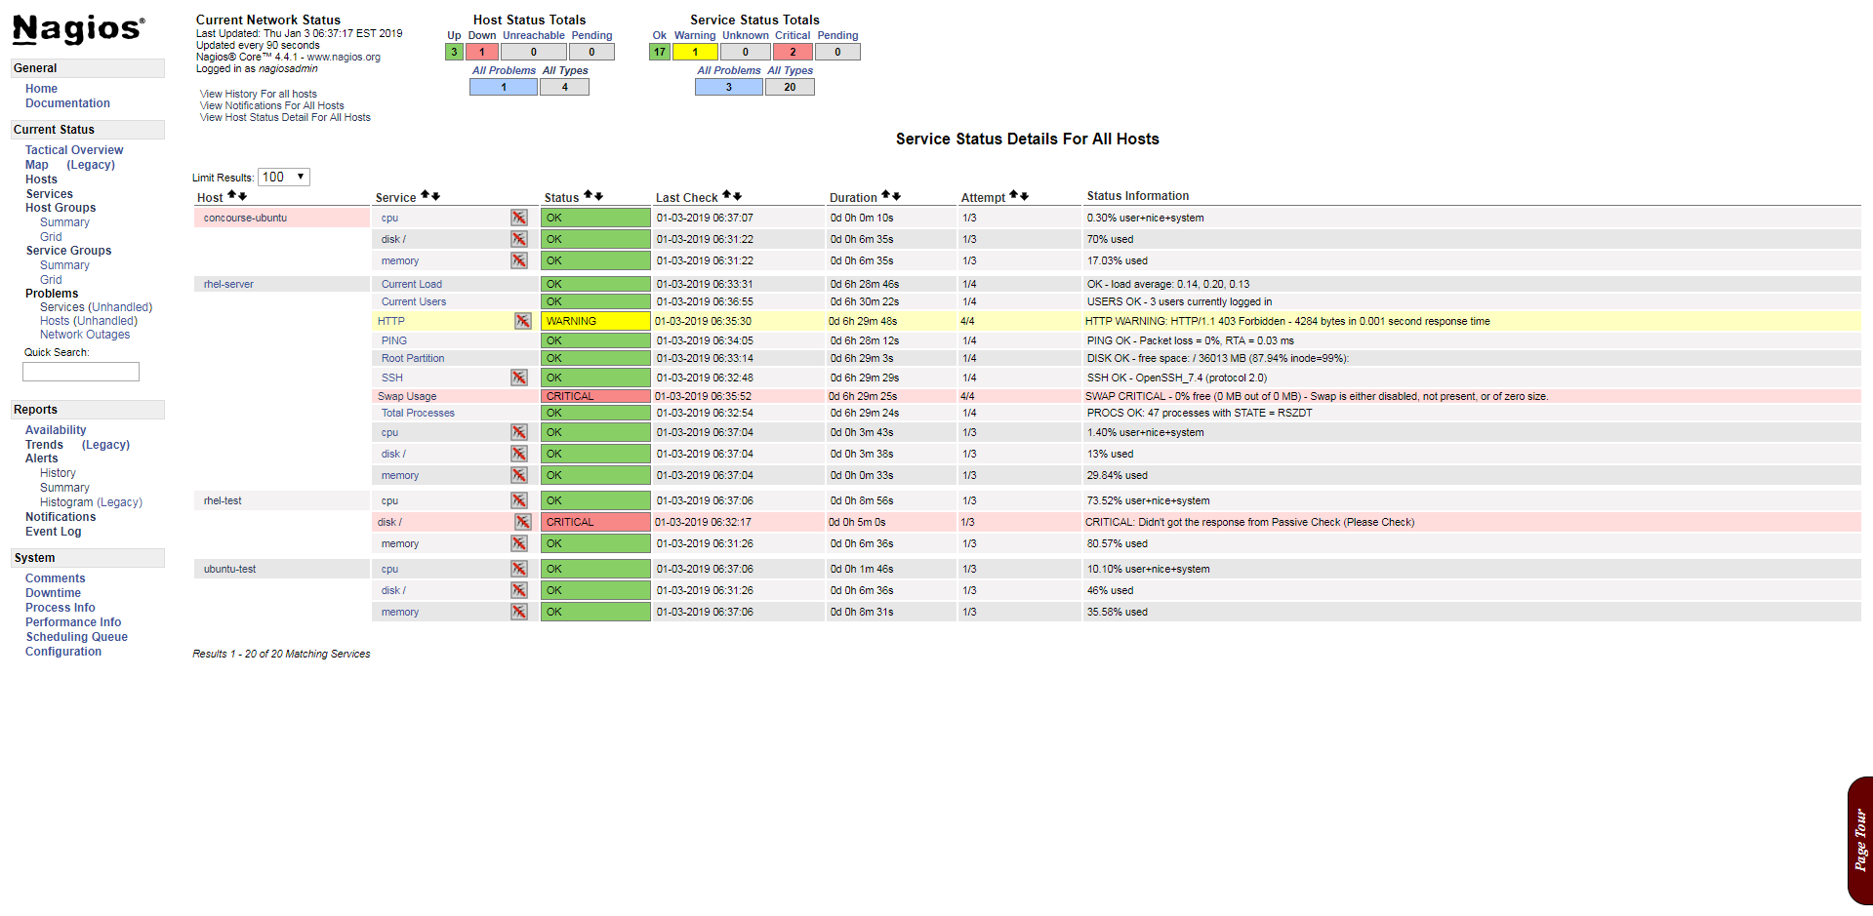This screenshot has width=1873, height=916.
Task: Click the checks-disabled icon on rhel-test's critical disk row
Action: (523, 522)
